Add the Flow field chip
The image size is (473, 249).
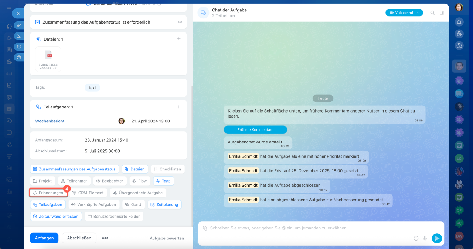point(140,181)
